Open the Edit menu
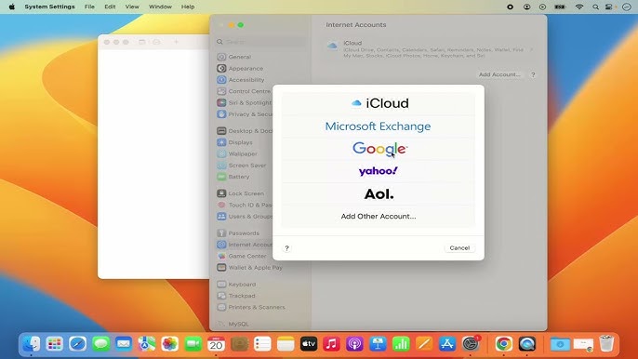Screen dimensions: 638x359 [110, 7]
